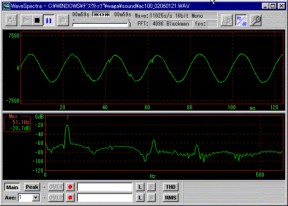Click the playback position slider thumb
This screenshot has width=288, height=206.
pos(129,24)
